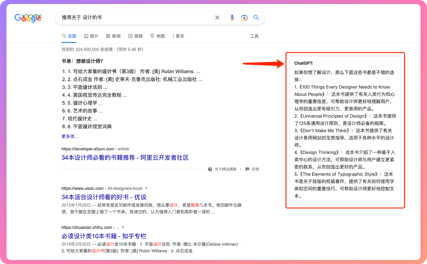This screenshot has width=427, height=264.
Task: Click the 反馈 feedback link
Action: pos(252,169)
